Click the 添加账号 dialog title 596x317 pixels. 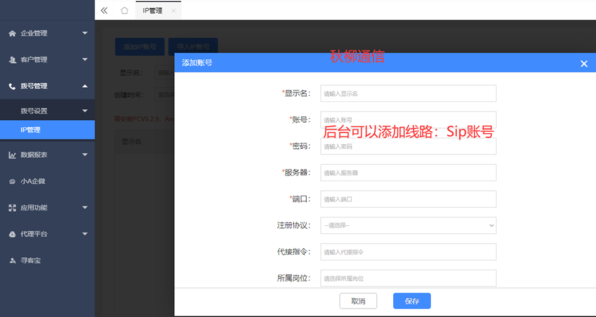[x=197, y=63]
